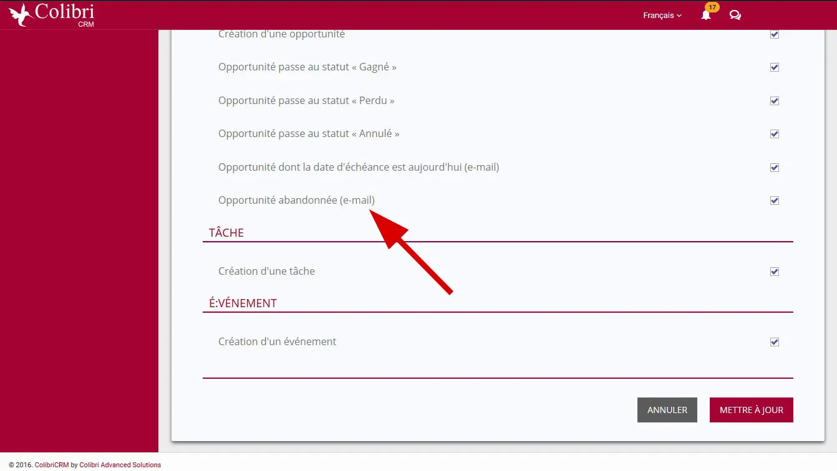This screenshot has height=471, width=837.
Task: Select the Création d'un événement label
Action: click(x=277, y=341)
